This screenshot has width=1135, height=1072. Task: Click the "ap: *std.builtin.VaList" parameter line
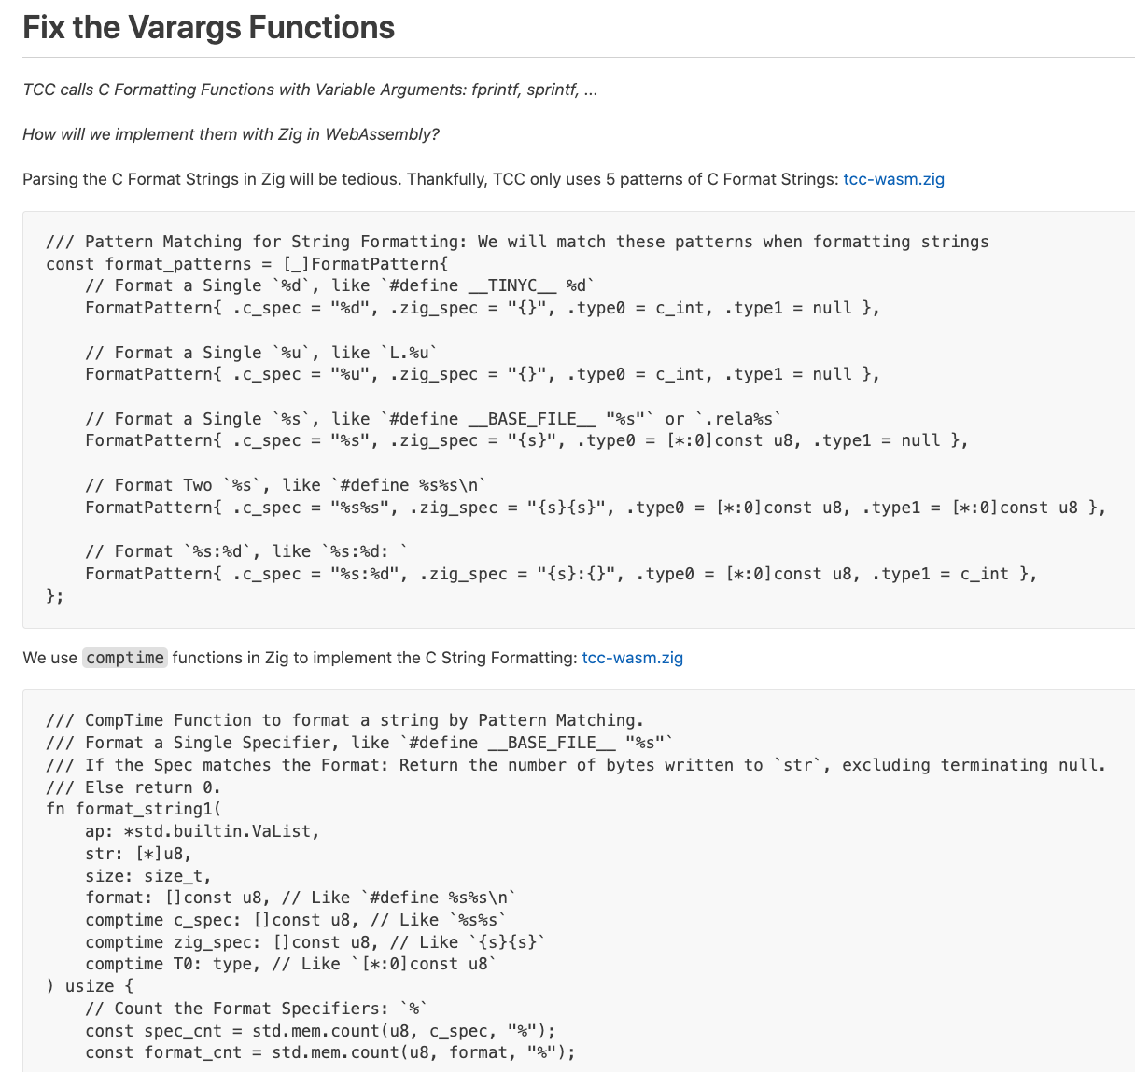(202, 831)
